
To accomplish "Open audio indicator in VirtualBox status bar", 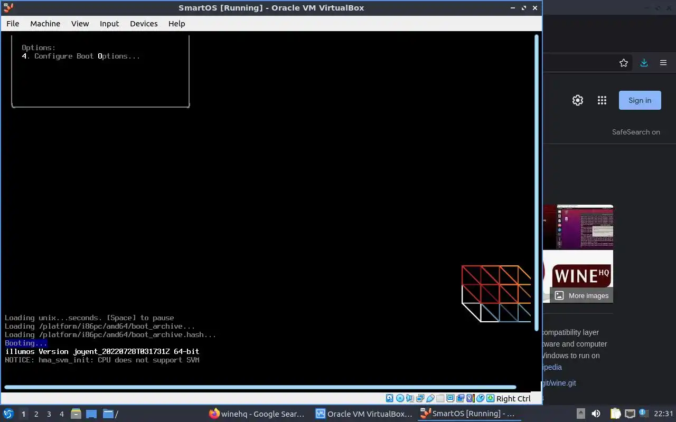I will click(410, 398).
